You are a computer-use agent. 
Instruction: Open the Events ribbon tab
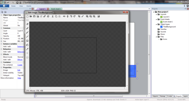[29, 6]
